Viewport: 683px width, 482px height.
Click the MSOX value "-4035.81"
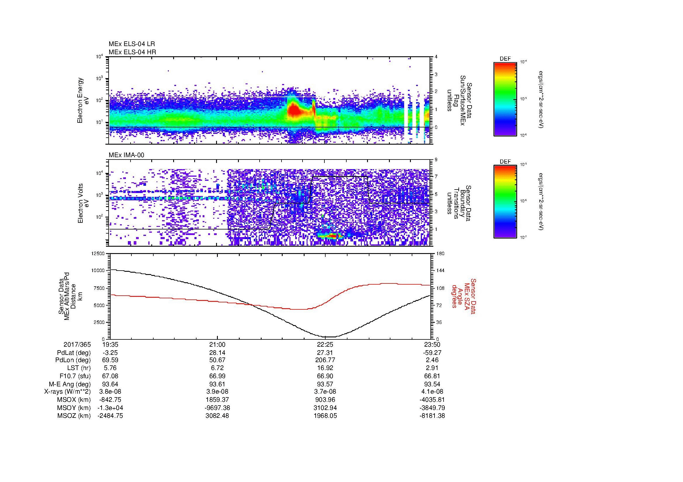pyautogui.click(x=432, y=400)
